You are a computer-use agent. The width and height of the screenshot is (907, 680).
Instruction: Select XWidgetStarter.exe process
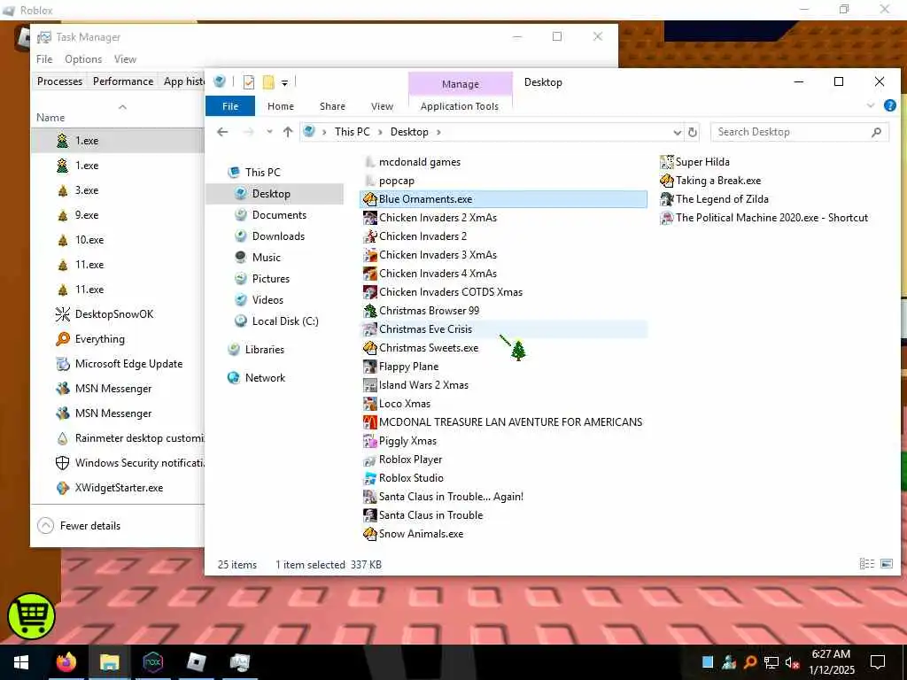(x=119, y=488)
